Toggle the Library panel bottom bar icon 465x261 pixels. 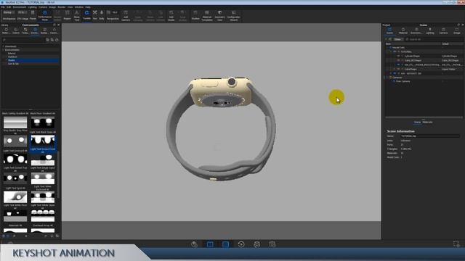(x=210, y=244)
